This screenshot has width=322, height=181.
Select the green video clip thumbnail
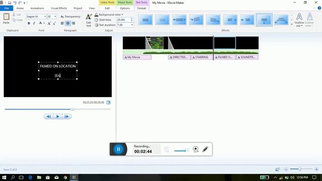pyautogui.click(x=156, y=43)
